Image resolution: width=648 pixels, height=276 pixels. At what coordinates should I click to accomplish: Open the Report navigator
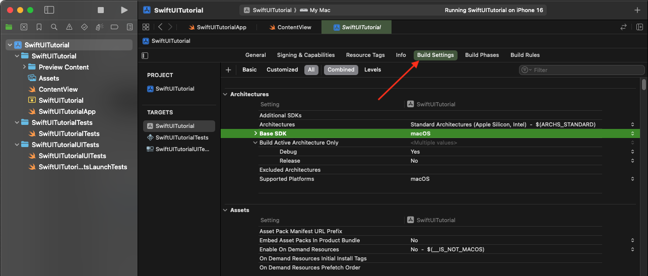129,27
